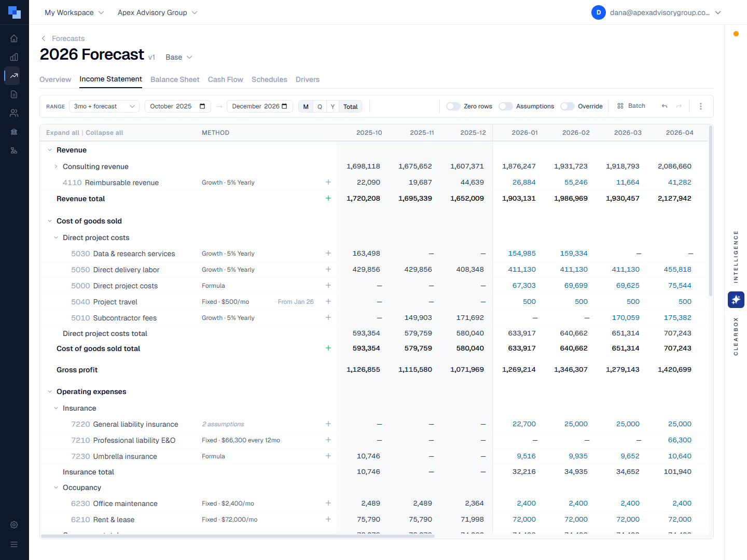This screenshot has width=747, height=560.
Task: Click the plus icon on Project travel row
Action: coord(328,301)
